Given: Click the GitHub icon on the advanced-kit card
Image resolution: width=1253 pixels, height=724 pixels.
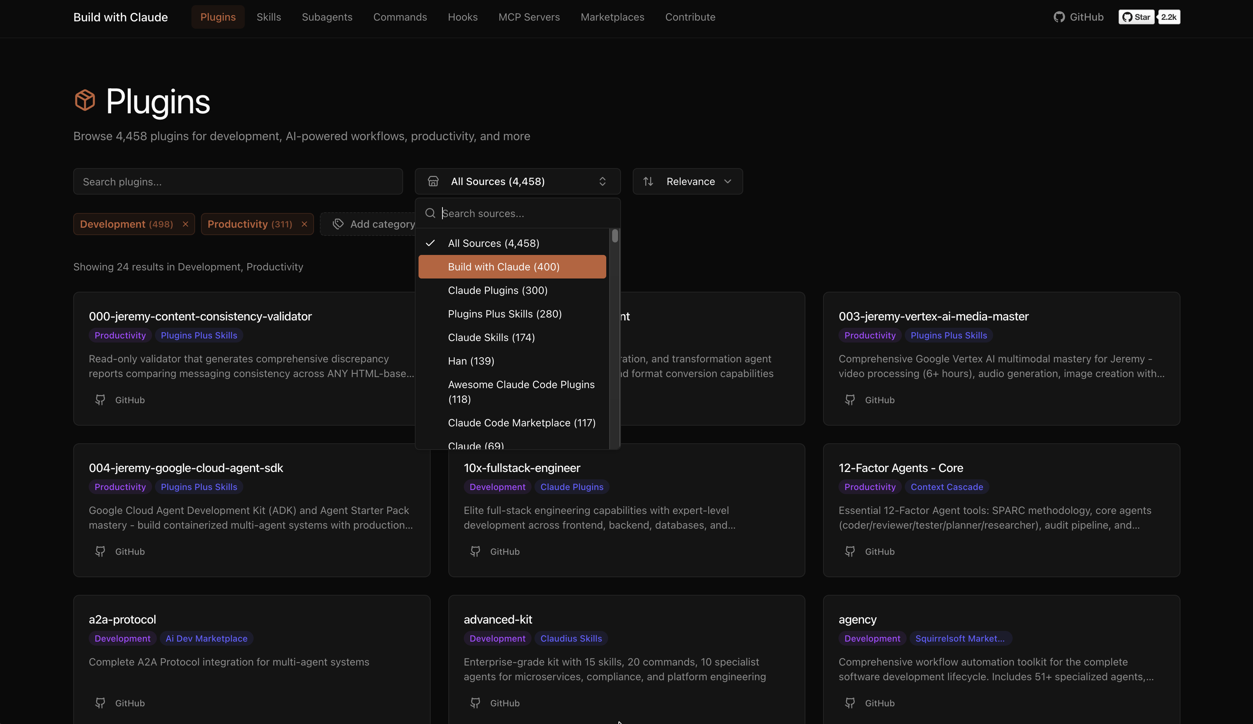Looking at the screenshot, I should point(475,703).
